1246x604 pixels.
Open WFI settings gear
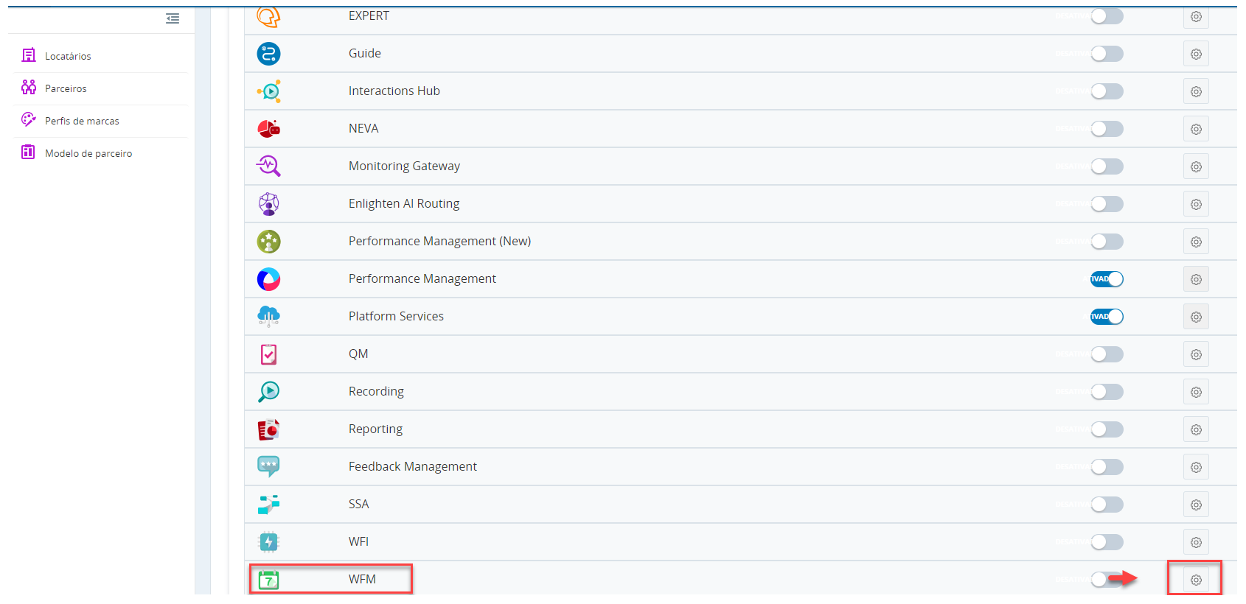tap(1196, 543)
